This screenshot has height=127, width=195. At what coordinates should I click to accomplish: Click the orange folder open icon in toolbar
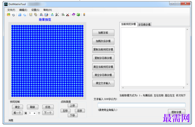point(8,15)
